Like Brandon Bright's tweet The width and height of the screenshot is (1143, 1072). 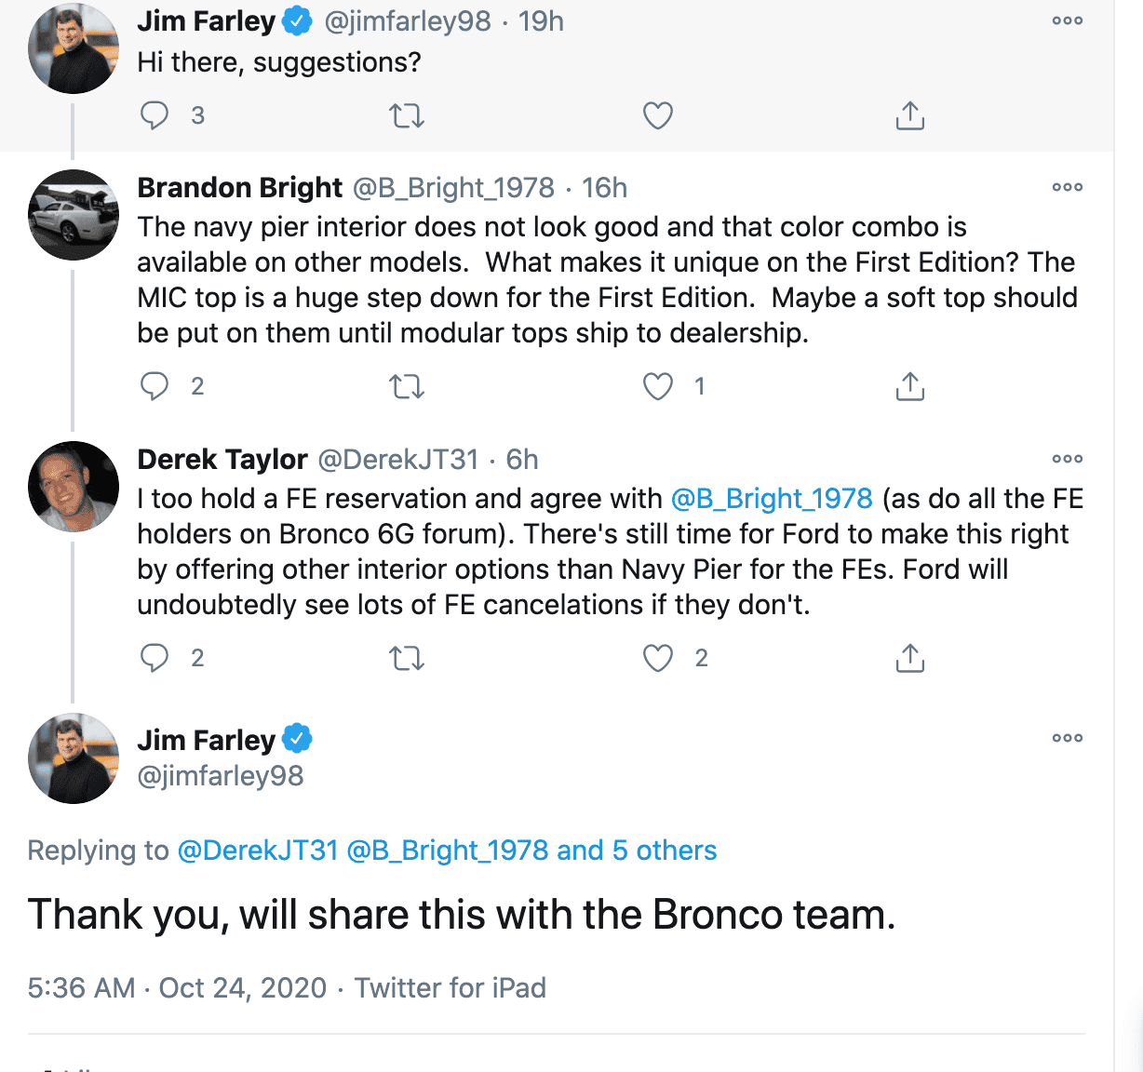coord(658,386)
